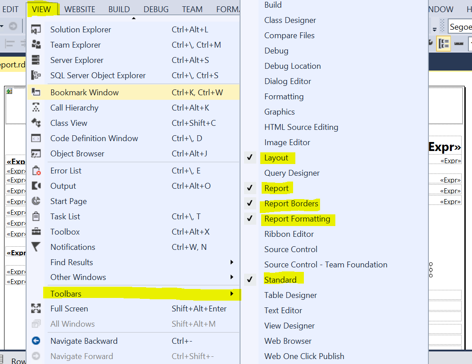Expand the Find Results submenu
The image size is (472, 364).
coord(72,262)
